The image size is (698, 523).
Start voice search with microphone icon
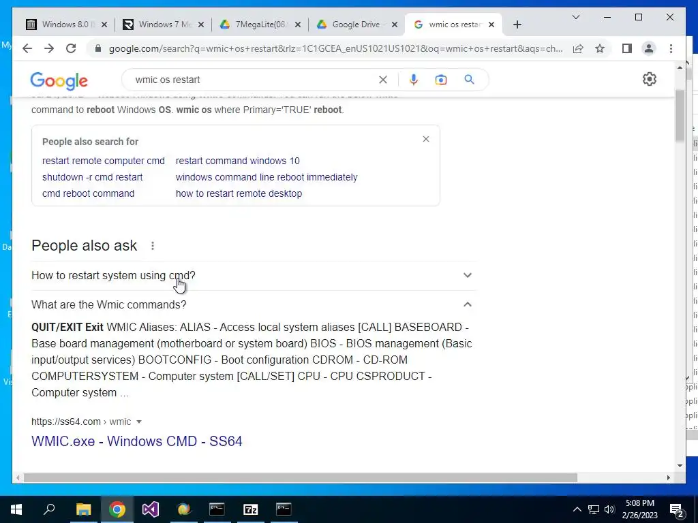click(414, 80)
